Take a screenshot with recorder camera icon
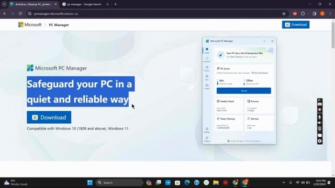335x188 pixels. 320,104
